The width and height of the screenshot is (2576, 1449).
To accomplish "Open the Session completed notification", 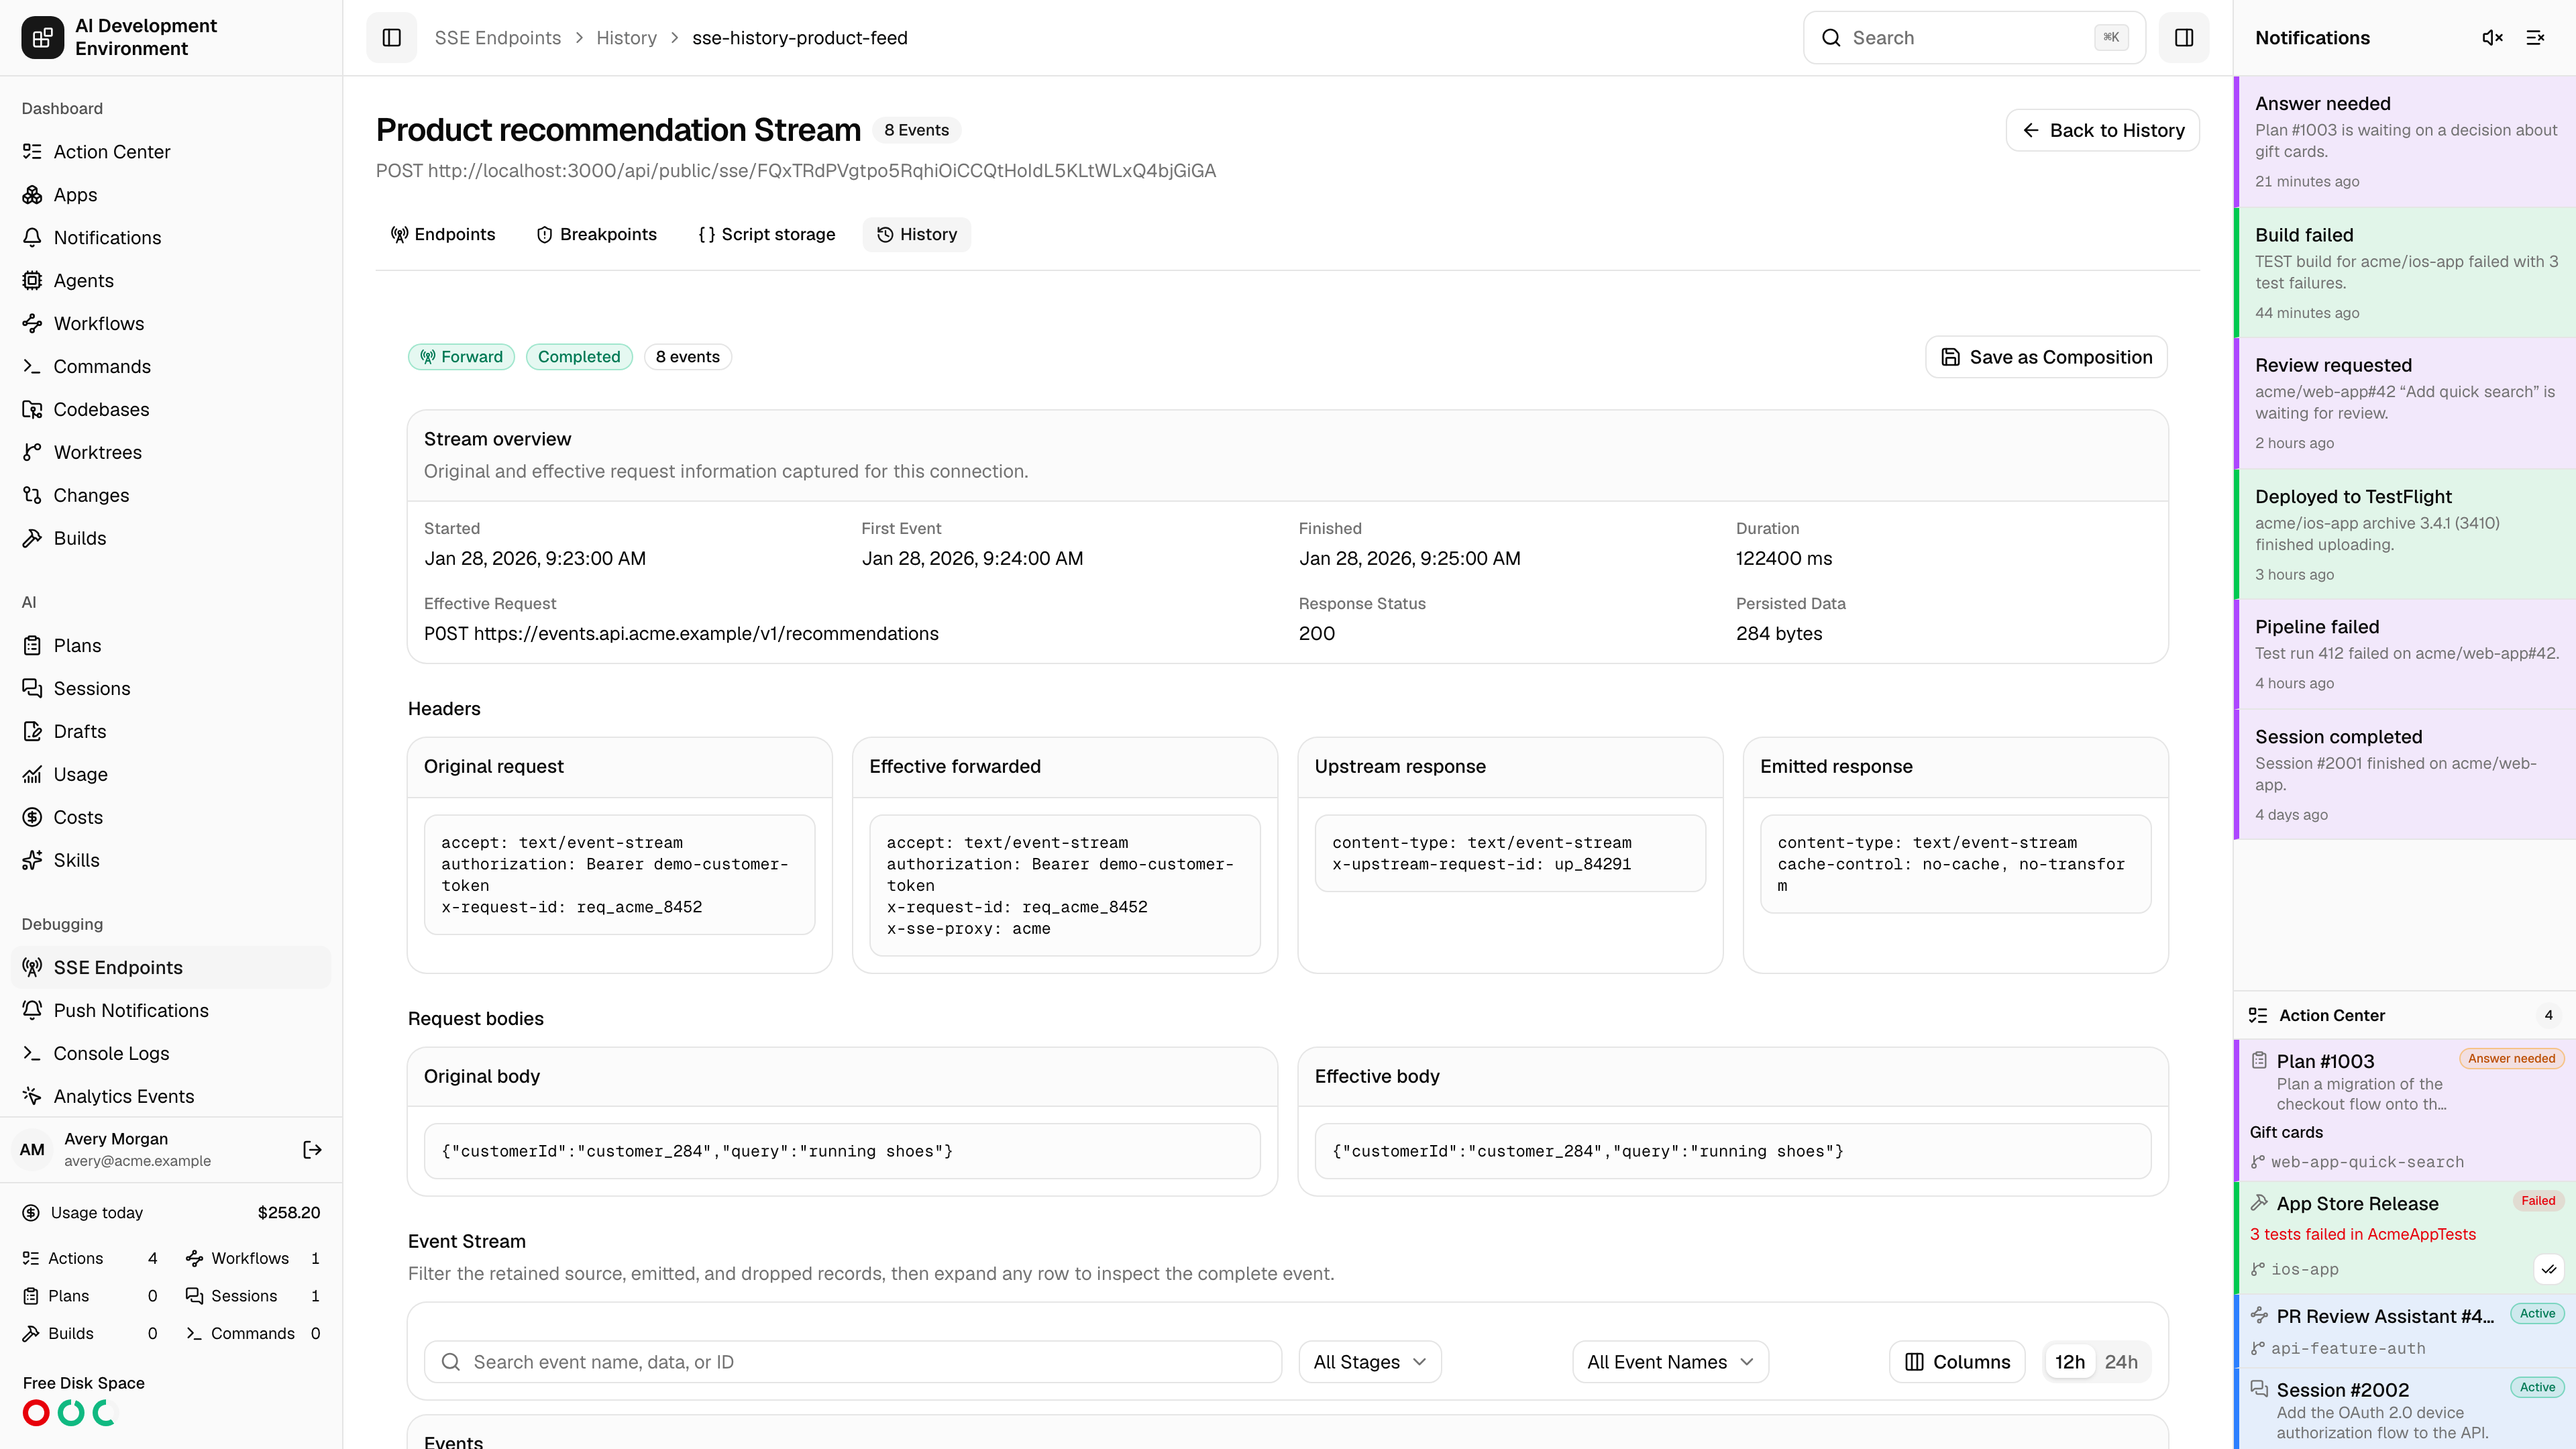I will tap(2405, 775).
